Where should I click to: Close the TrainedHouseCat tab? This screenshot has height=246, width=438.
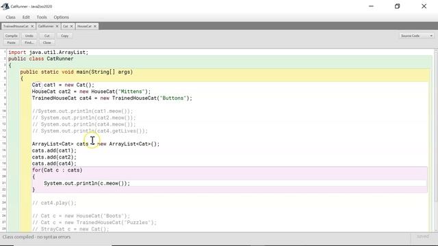point(32,26)
